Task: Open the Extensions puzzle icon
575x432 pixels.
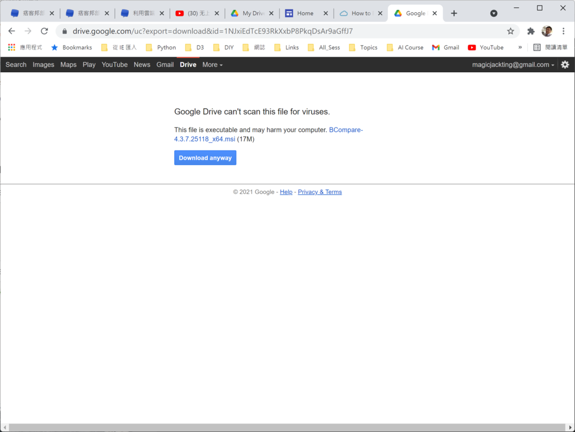Action: [531, 31]
